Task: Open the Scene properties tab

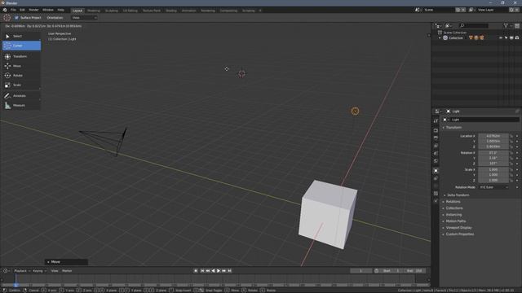Action: coord(436,154)
